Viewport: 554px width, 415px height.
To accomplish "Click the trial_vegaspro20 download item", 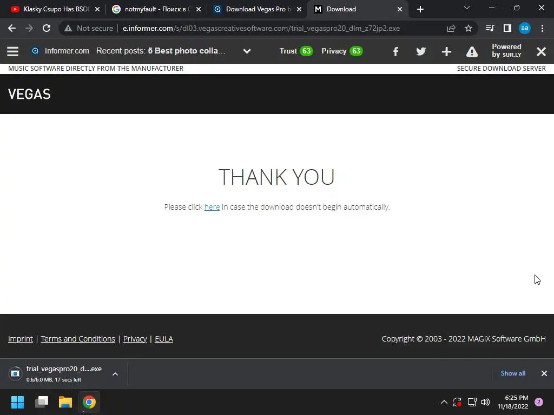I will [56, 373].
